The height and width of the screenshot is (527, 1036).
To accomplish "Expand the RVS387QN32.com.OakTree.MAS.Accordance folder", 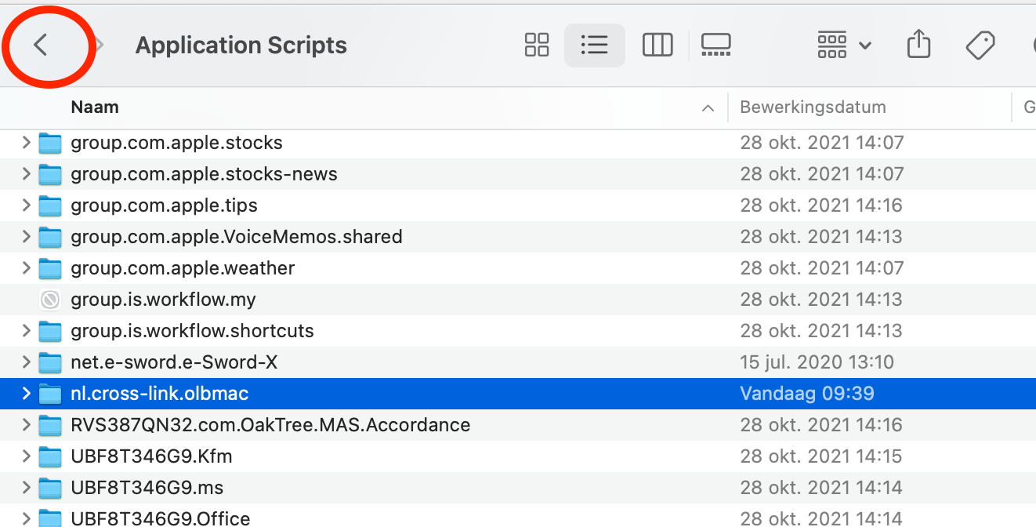I will [x=26, y=424].
